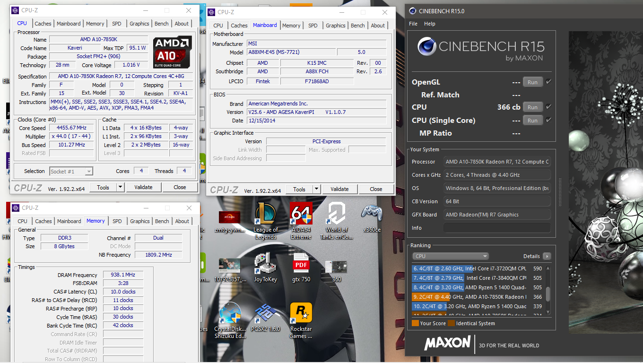Open About tab in CPU window
The width and height of the screenshot is (643, 363).
coord(182,24)
